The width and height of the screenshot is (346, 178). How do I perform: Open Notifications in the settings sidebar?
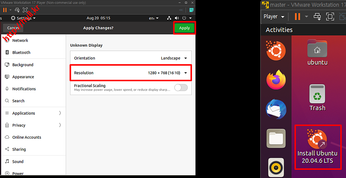point(34,89)
